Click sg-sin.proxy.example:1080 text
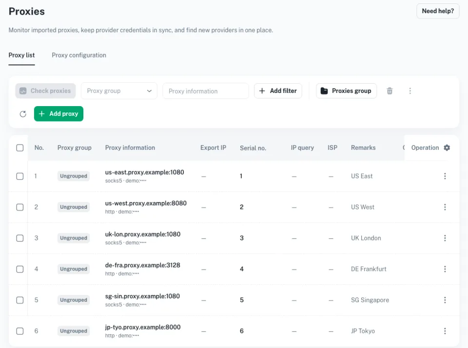The height and width of the screenshot is (348, 468). coord(142,296)
